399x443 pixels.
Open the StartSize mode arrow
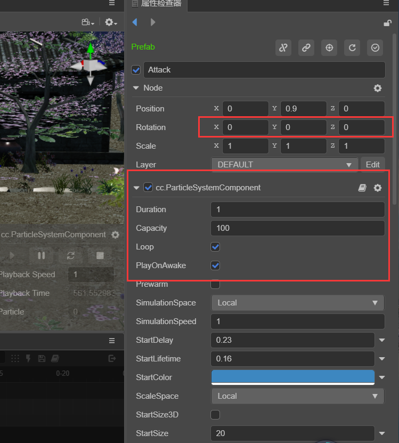[382, 433]
